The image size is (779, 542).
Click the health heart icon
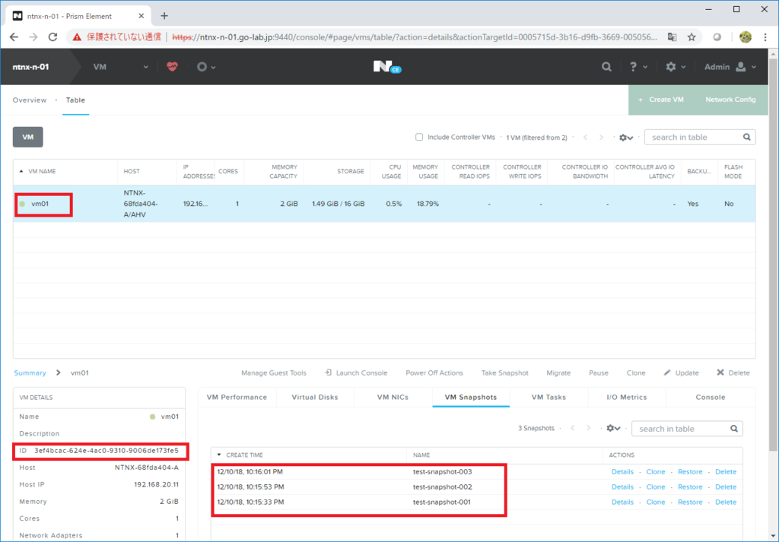[x=172, y=66]
